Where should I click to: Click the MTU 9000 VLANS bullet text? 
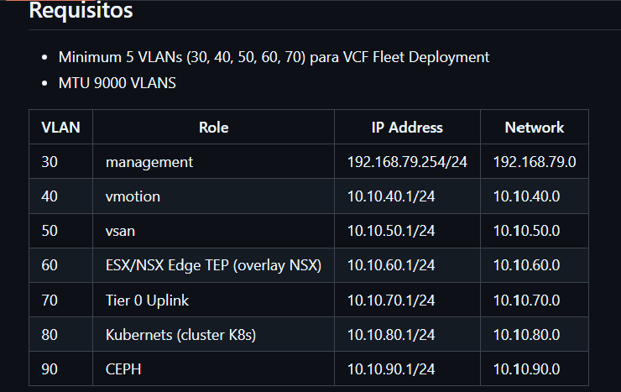point(117,83)
